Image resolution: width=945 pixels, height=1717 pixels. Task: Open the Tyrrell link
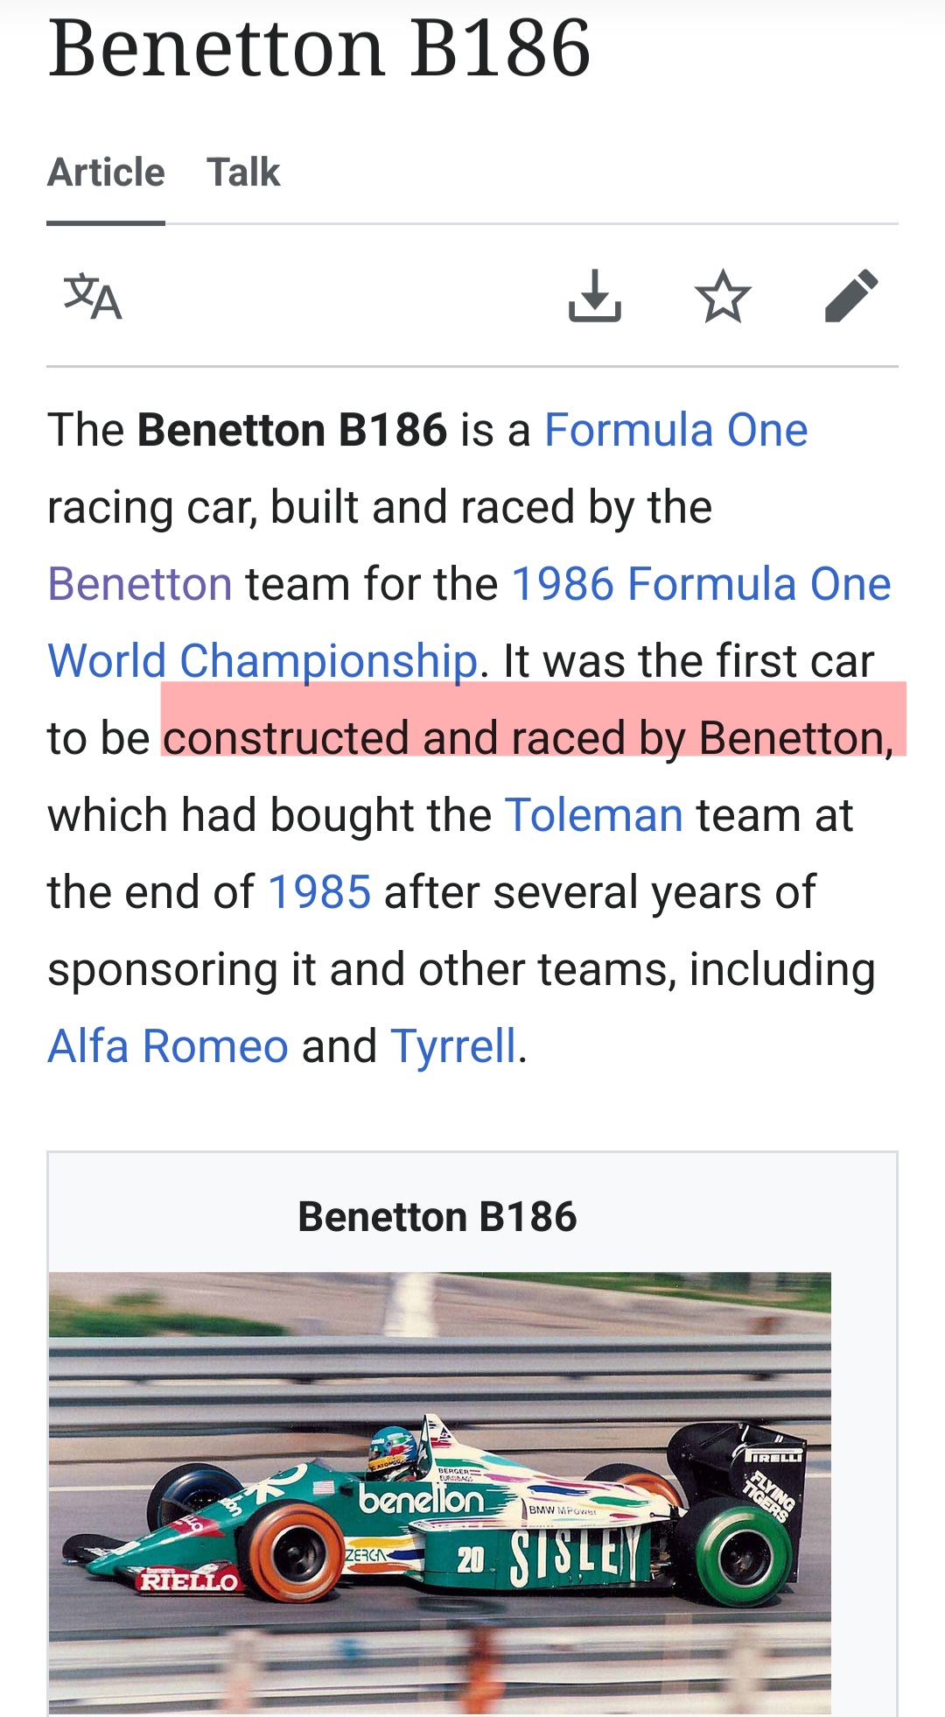[x=453, y=1046]
